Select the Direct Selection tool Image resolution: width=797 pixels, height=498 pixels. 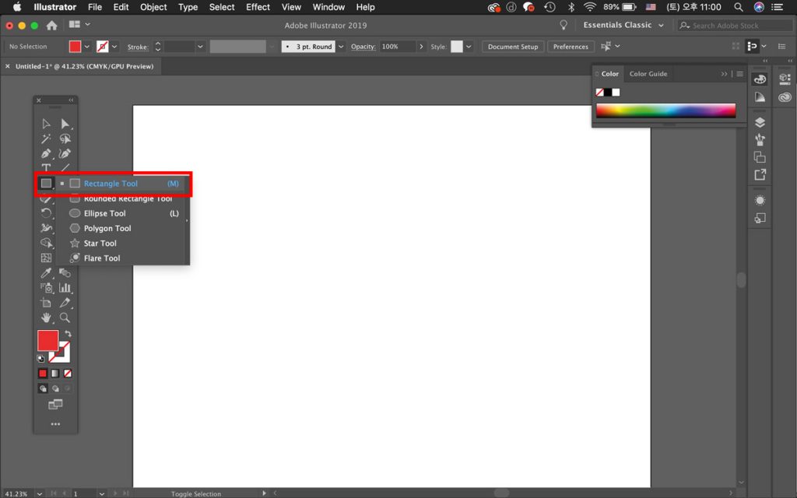click(x=65, y=124)
